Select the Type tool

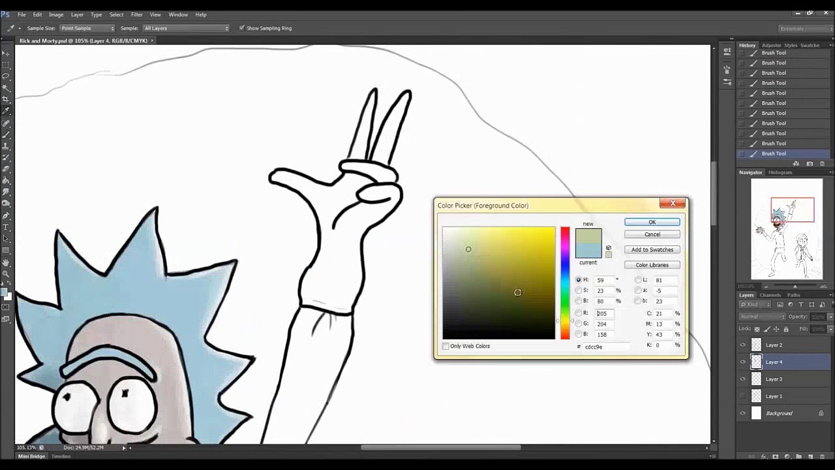tap(6, 227)
